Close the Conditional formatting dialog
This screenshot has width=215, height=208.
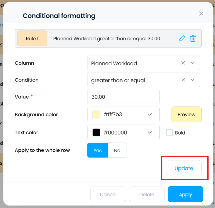[201, 14]
